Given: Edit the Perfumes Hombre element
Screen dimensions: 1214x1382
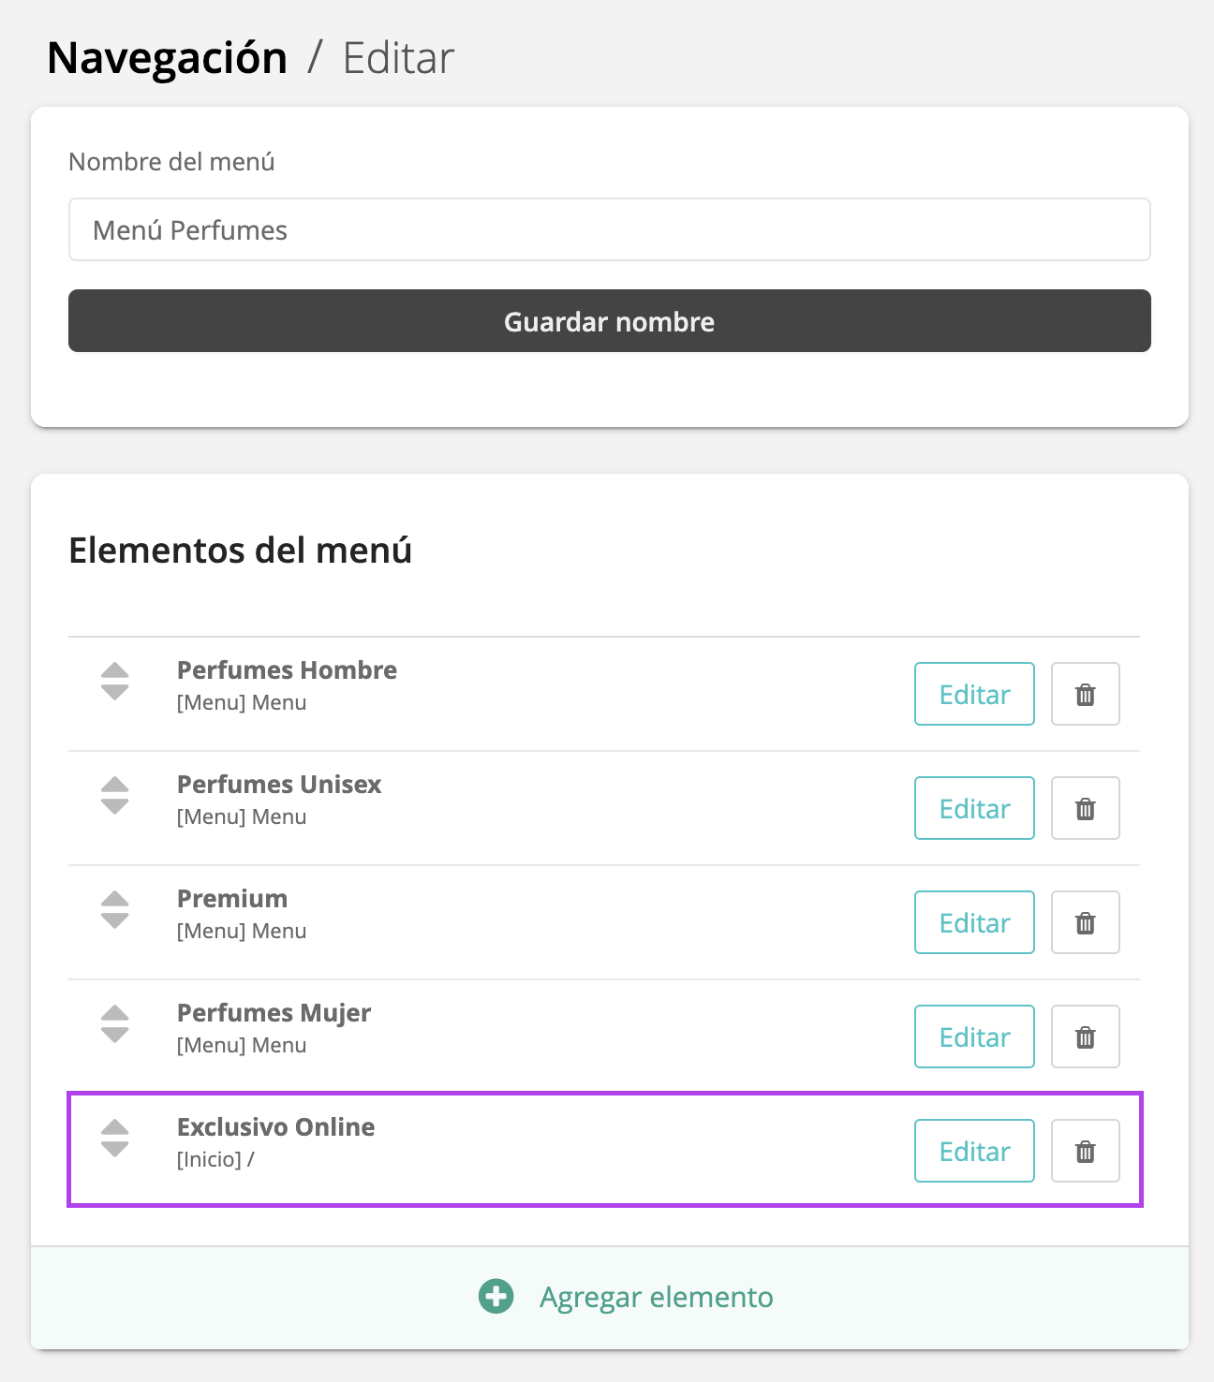Looking at the screenshot, I should [x=974, y=694].
